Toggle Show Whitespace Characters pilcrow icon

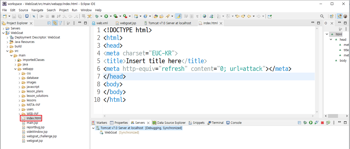197,16
